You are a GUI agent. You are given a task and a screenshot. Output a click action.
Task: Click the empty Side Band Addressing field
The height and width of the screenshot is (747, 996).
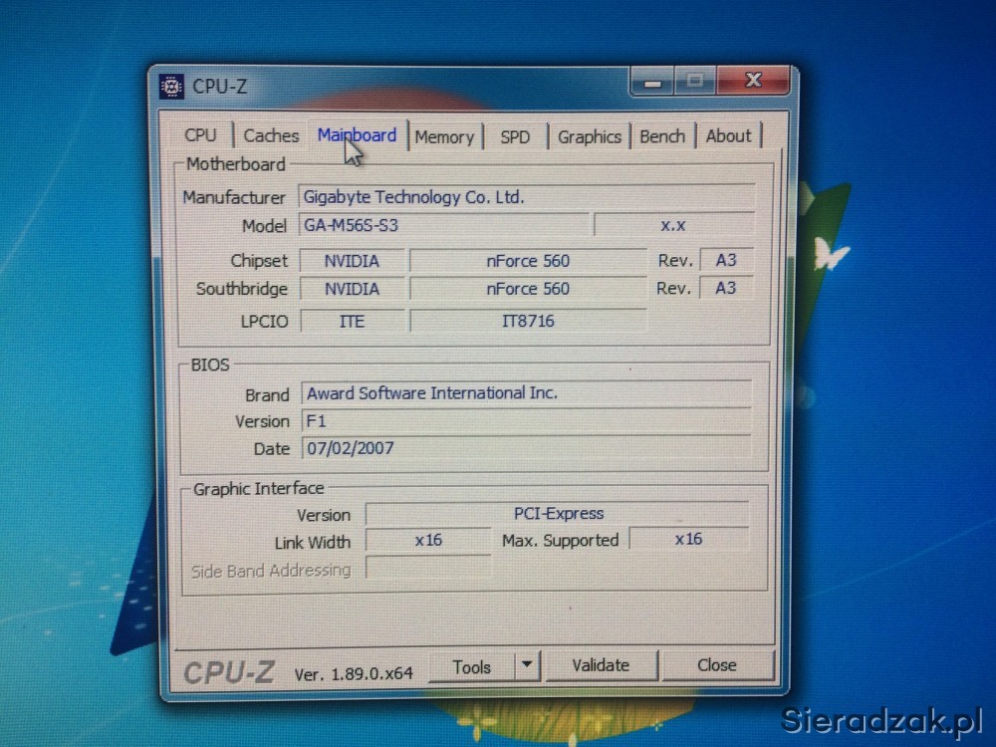428,568
